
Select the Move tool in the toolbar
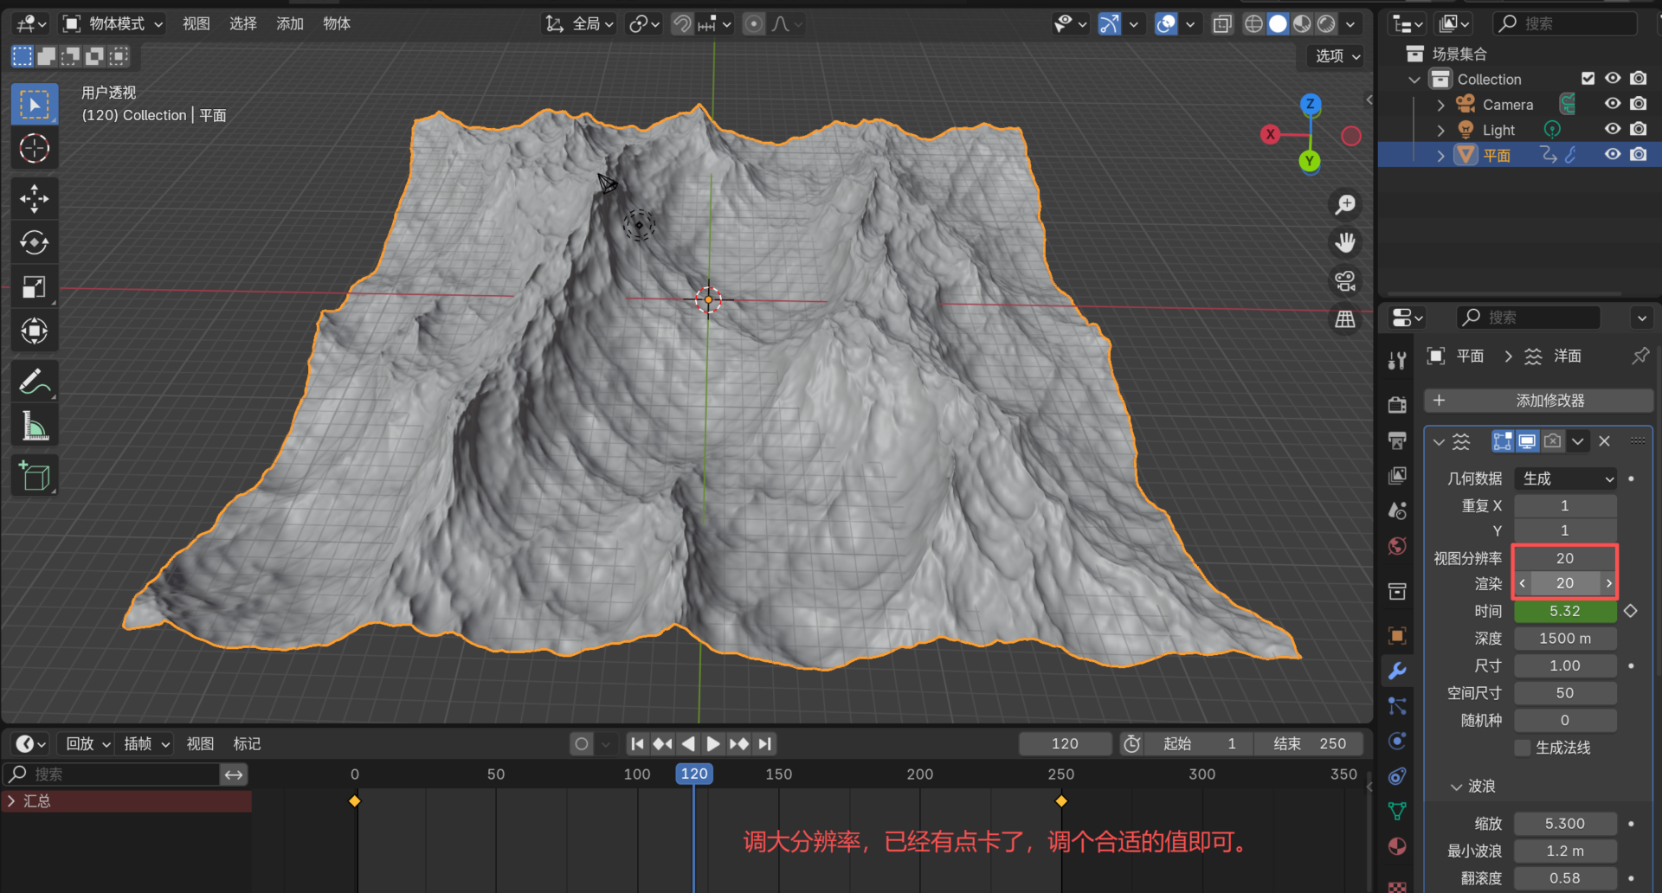pos(34,198)
